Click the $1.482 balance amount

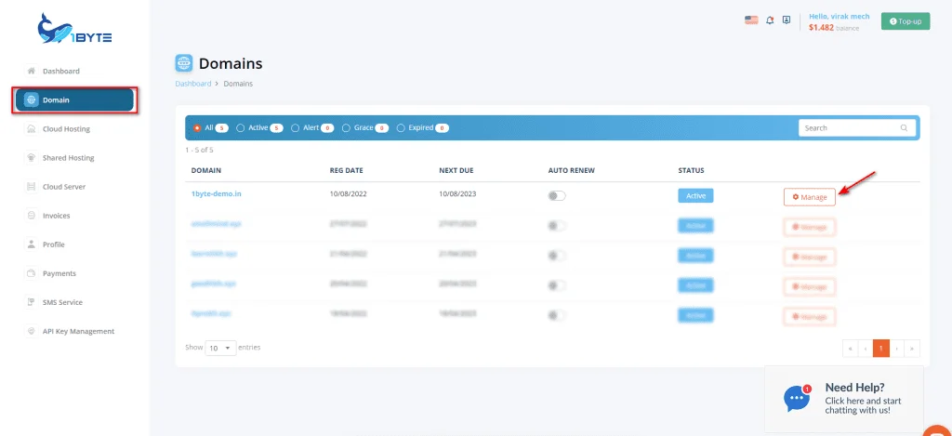coord(821,28)
